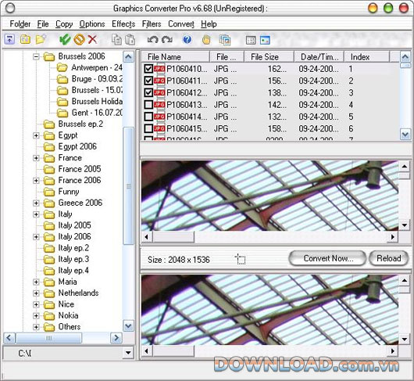Viewport: 414px width, 381px height.
Task: Click the undo arrow icon
Action: 153,40
